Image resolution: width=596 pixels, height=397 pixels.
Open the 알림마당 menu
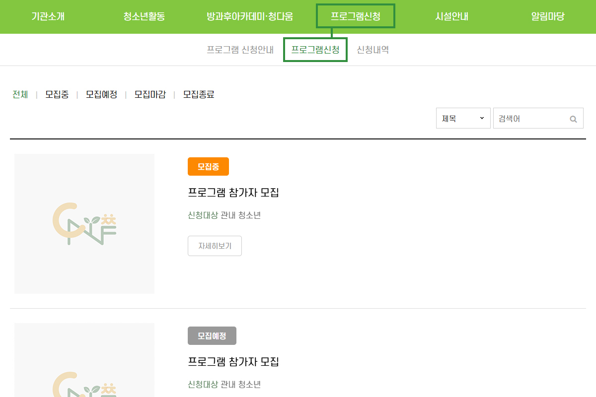point(548,17)
